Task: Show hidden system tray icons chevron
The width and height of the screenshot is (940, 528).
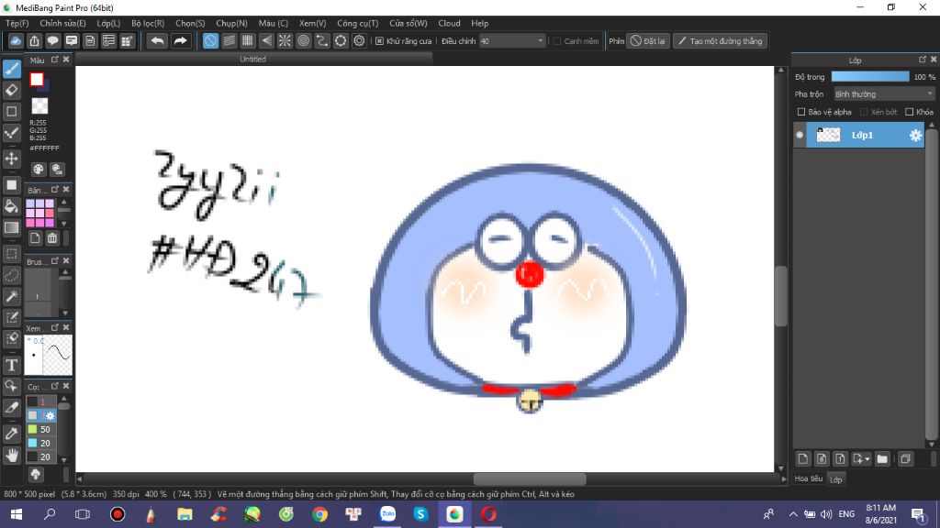Action: pos(793,514)
